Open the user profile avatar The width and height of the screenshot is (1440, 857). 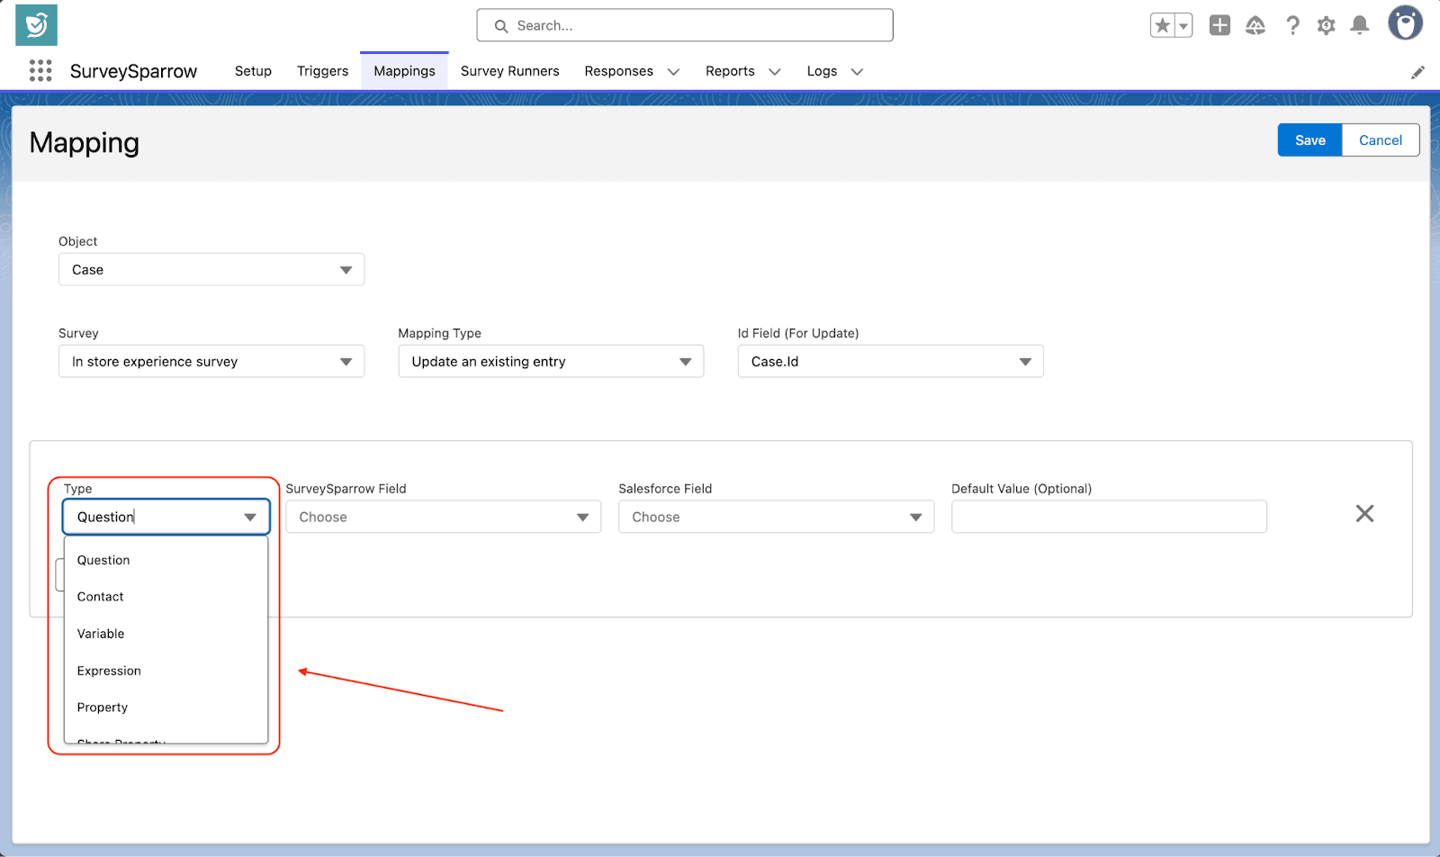pos(1404,23)
